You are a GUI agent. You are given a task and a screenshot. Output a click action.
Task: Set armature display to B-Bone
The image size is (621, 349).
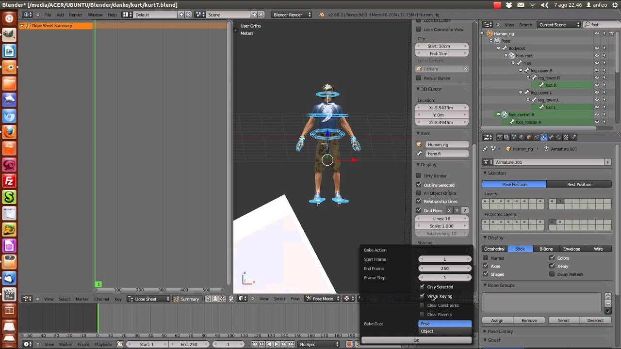coord(546,249)
